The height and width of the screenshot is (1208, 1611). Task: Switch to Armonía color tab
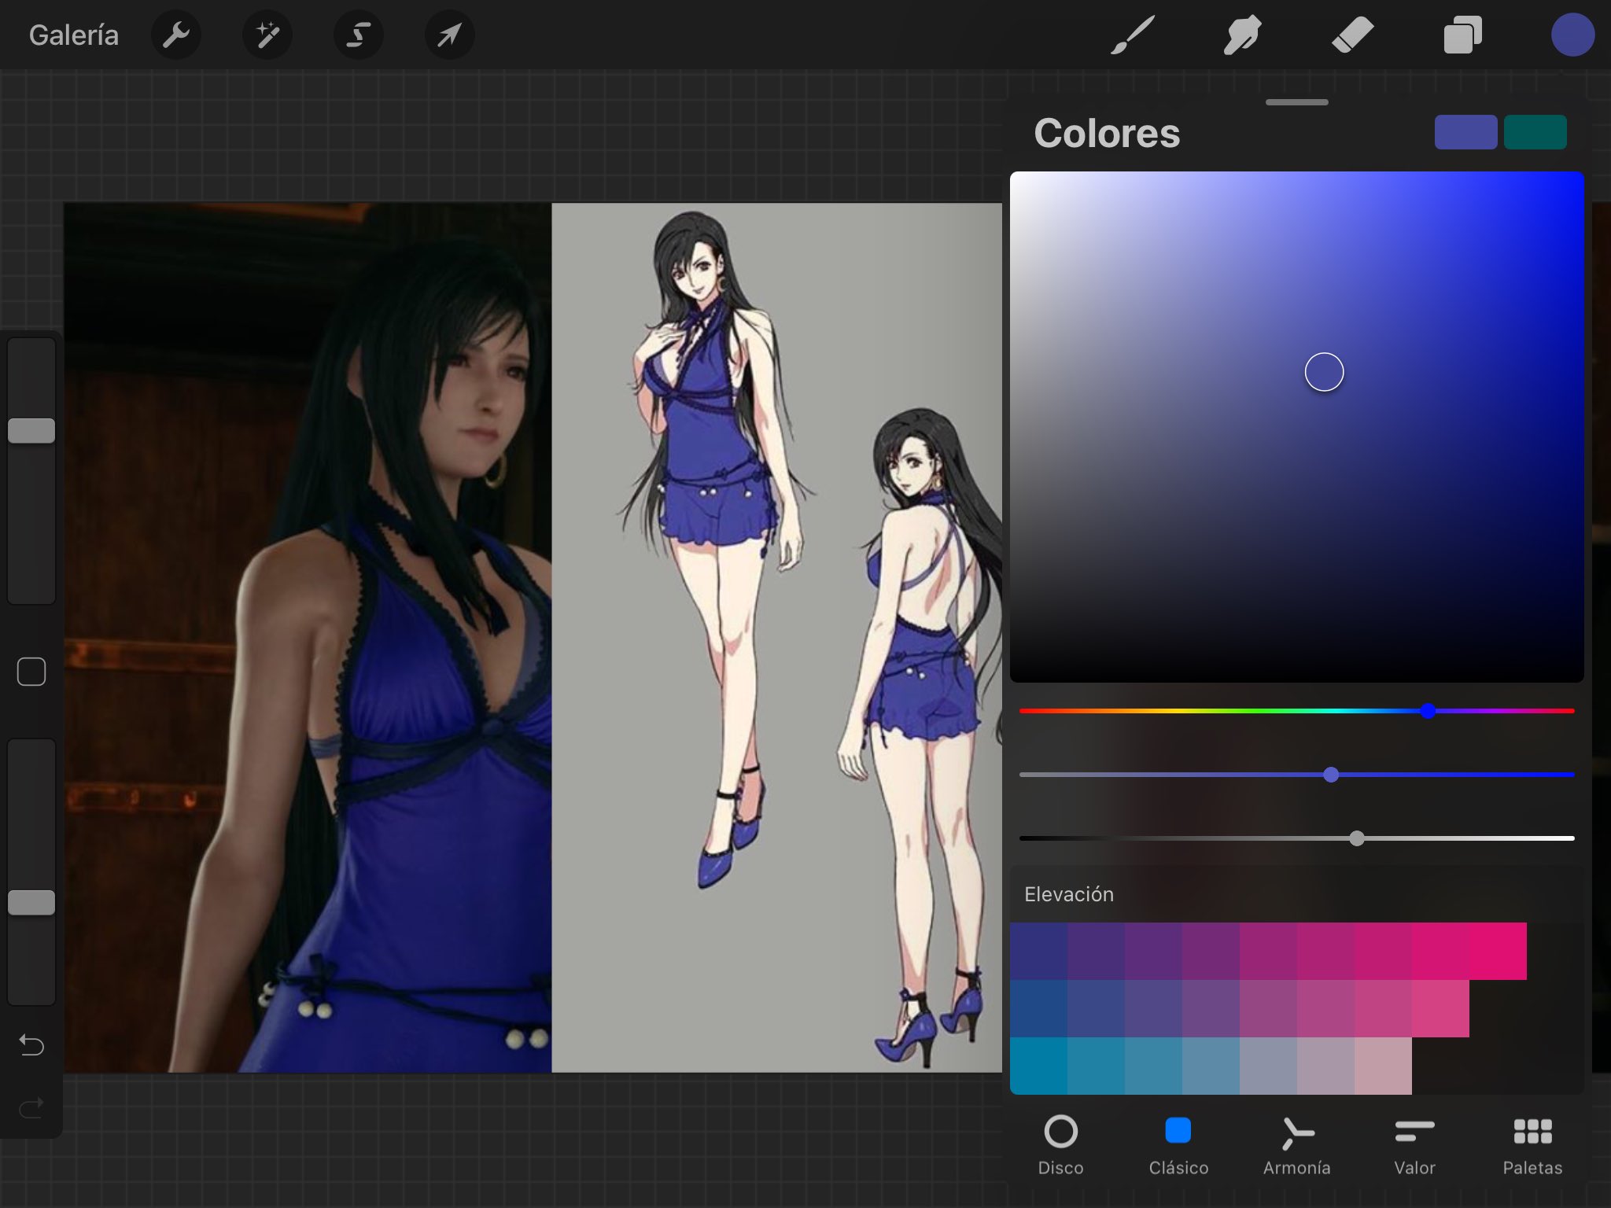(1296, 1144)
